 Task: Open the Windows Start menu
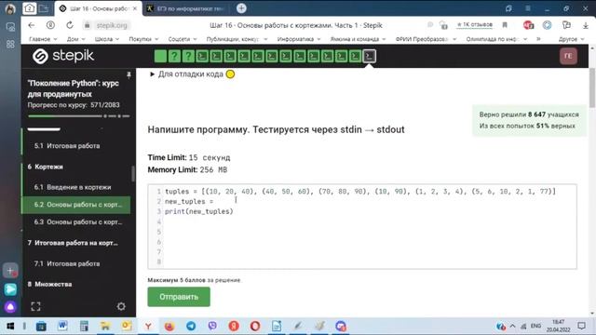coord(10,327)
